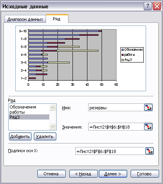Go back with the Назад button

[x=83, y=174]
